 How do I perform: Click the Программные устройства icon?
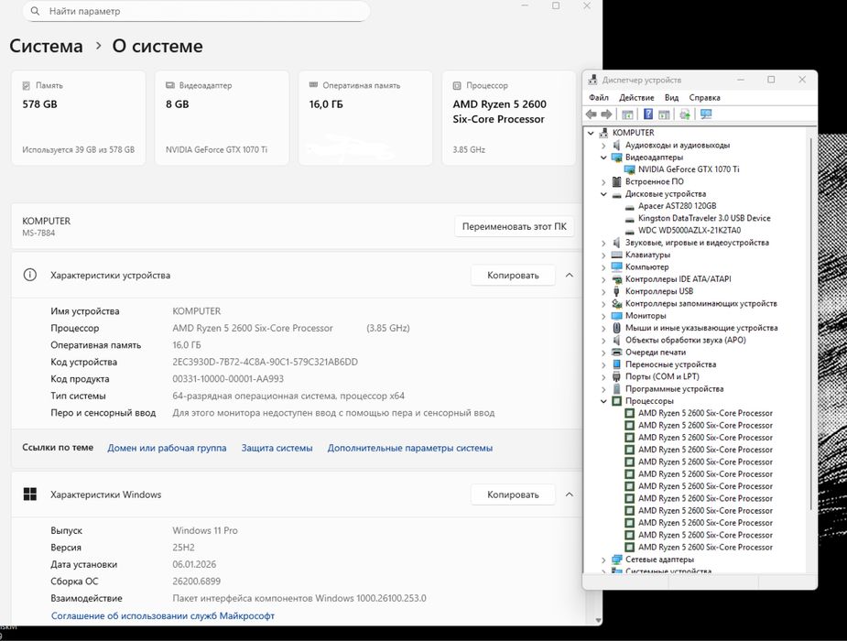click(616, 389)
